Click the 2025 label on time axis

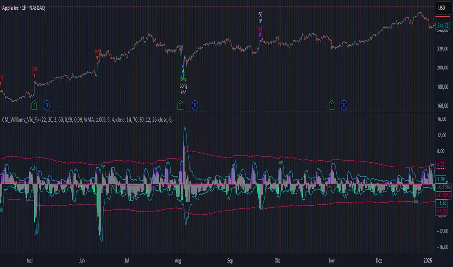coord(428,260)
